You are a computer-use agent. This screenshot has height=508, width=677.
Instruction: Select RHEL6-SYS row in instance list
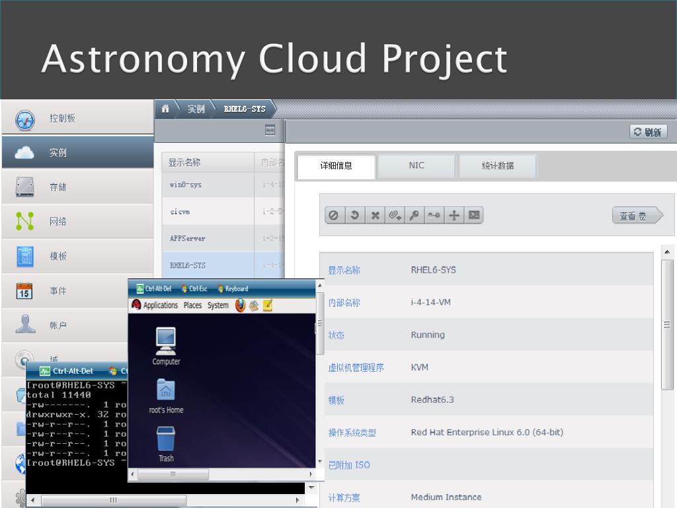tap(223, 265)
